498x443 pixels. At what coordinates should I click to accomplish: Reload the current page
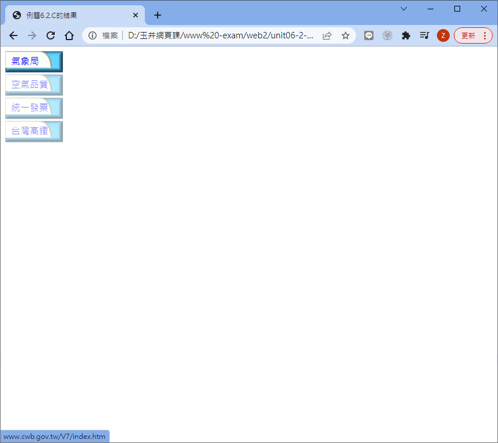click(51, 35)
